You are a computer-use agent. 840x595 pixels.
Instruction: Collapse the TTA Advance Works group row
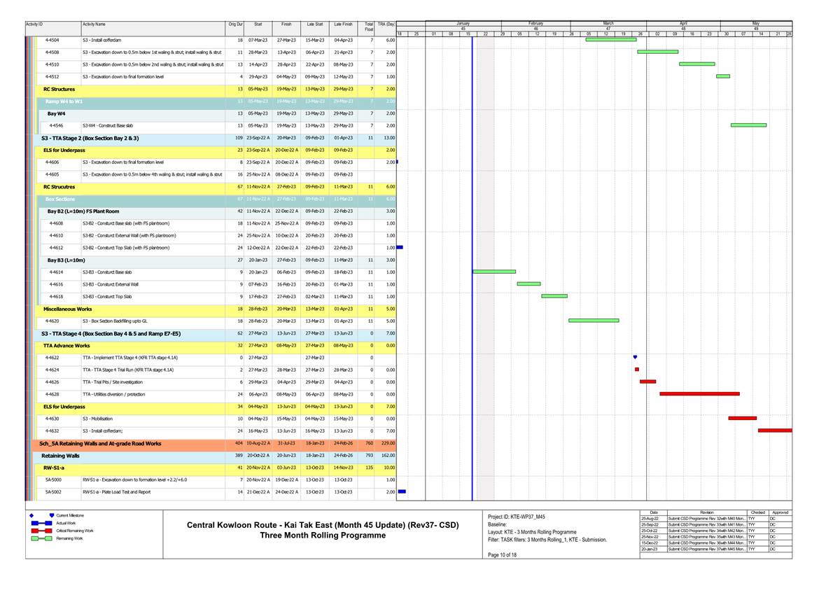tap(66, 345)
